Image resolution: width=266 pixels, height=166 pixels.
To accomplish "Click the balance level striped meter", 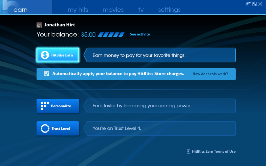I will (111, 35).
